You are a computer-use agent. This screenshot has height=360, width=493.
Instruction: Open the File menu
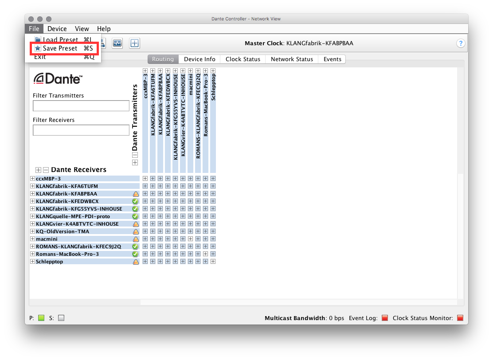point(34,29)
